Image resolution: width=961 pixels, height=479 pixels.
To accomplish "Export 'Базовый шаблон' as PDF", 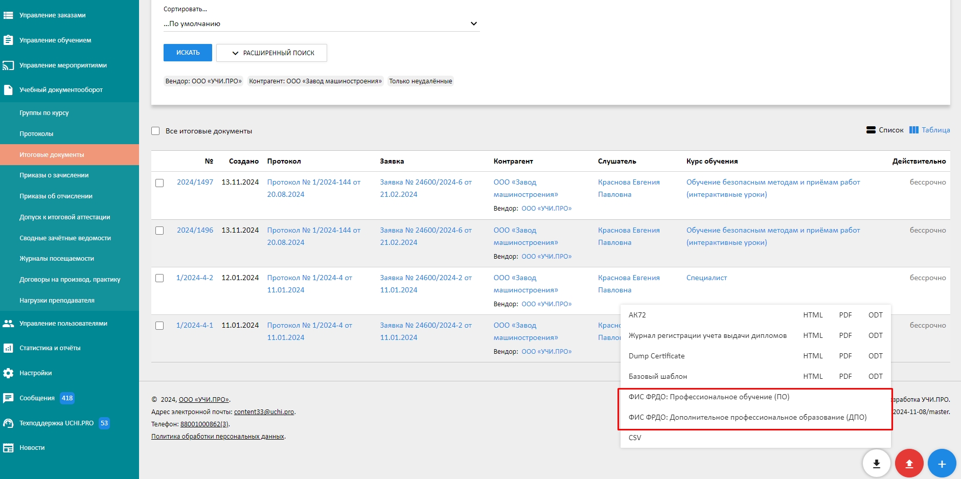I will [x=845, y=376].
